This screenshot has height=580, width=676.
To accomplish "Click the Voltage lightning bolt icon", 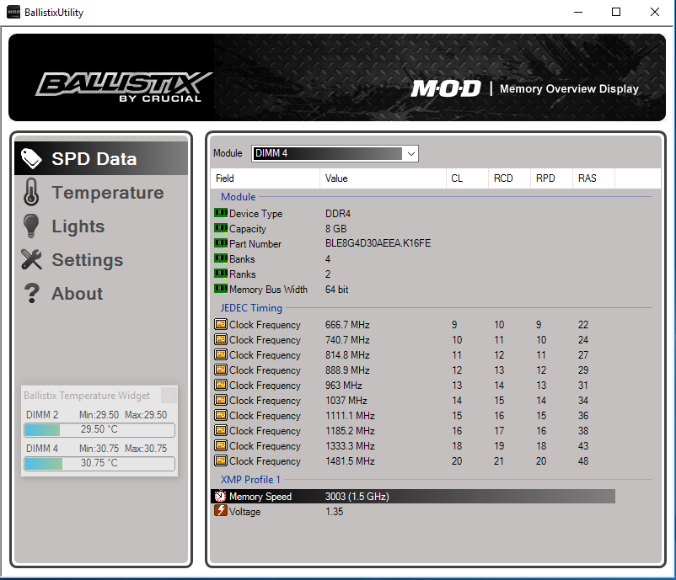I will pyautogui.click(x=221, y=511).
